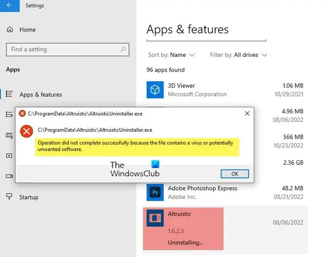Click the Startup icon in sidebar
324x257 pixels.
[x=9, y=196]
